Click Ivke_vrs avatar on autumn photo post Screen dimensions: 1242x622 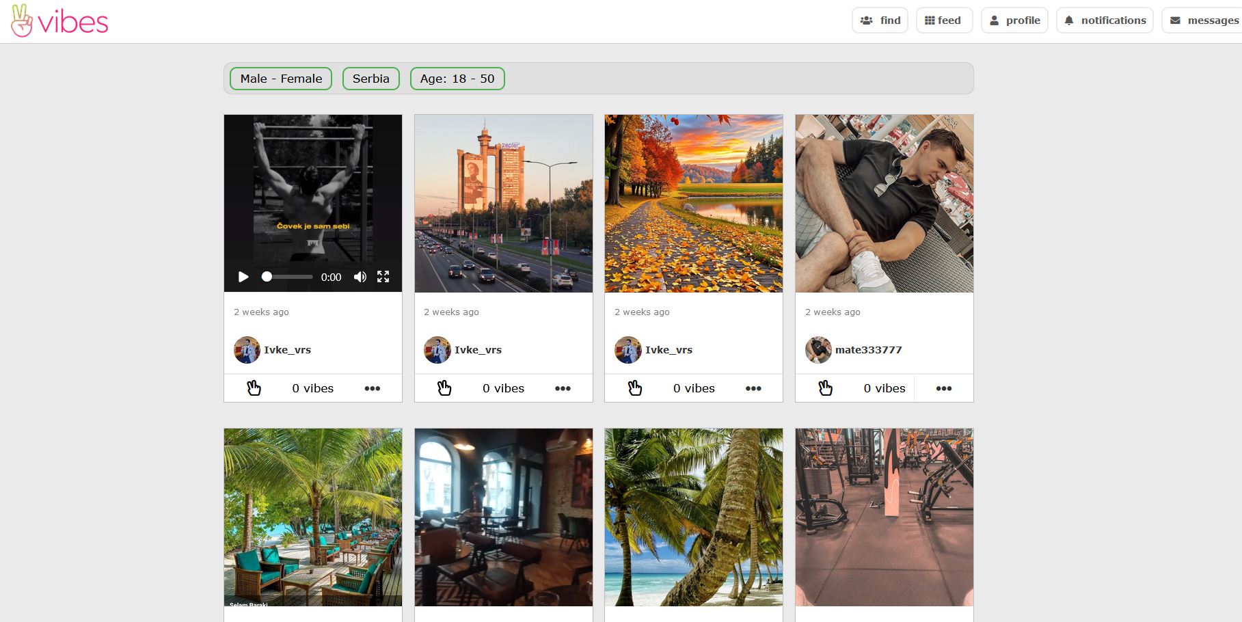[x=627, y=350]
